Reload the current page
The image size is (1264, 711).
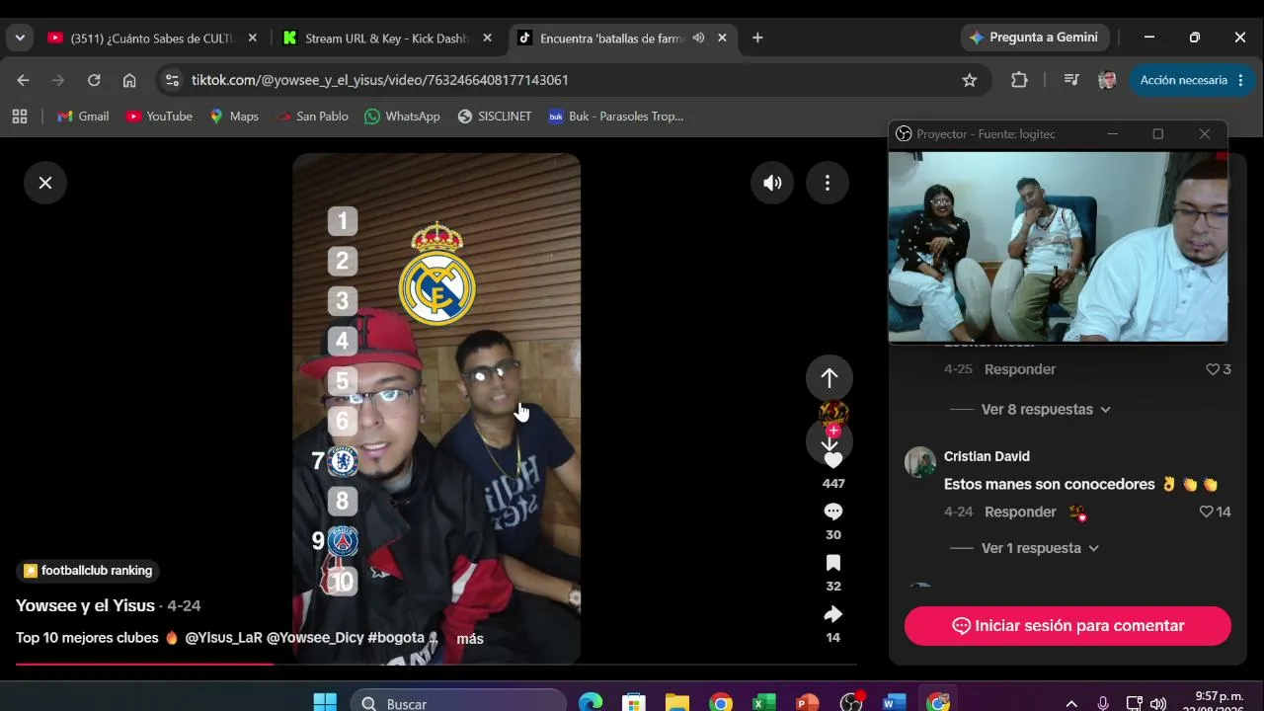point(94,80)
